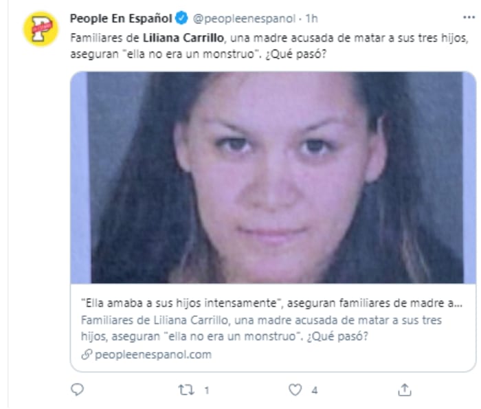Click the like count number 4
The width and height of the screenshot is (481, 409).
pyautogui.click(x=315, y=390)
